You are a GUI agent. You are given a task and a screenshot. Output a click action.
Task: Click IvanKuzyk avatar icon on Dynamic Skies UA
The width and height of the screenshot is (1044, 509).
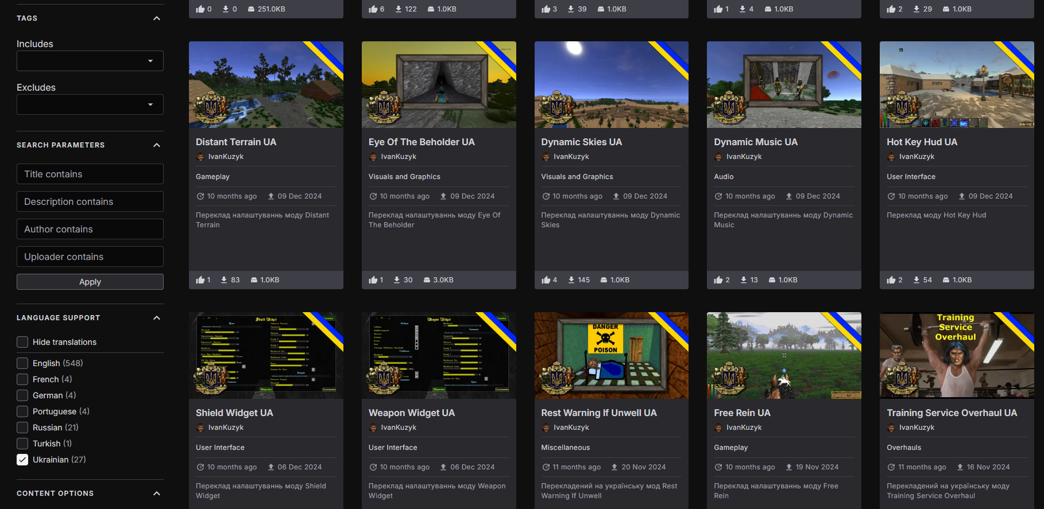546,157
